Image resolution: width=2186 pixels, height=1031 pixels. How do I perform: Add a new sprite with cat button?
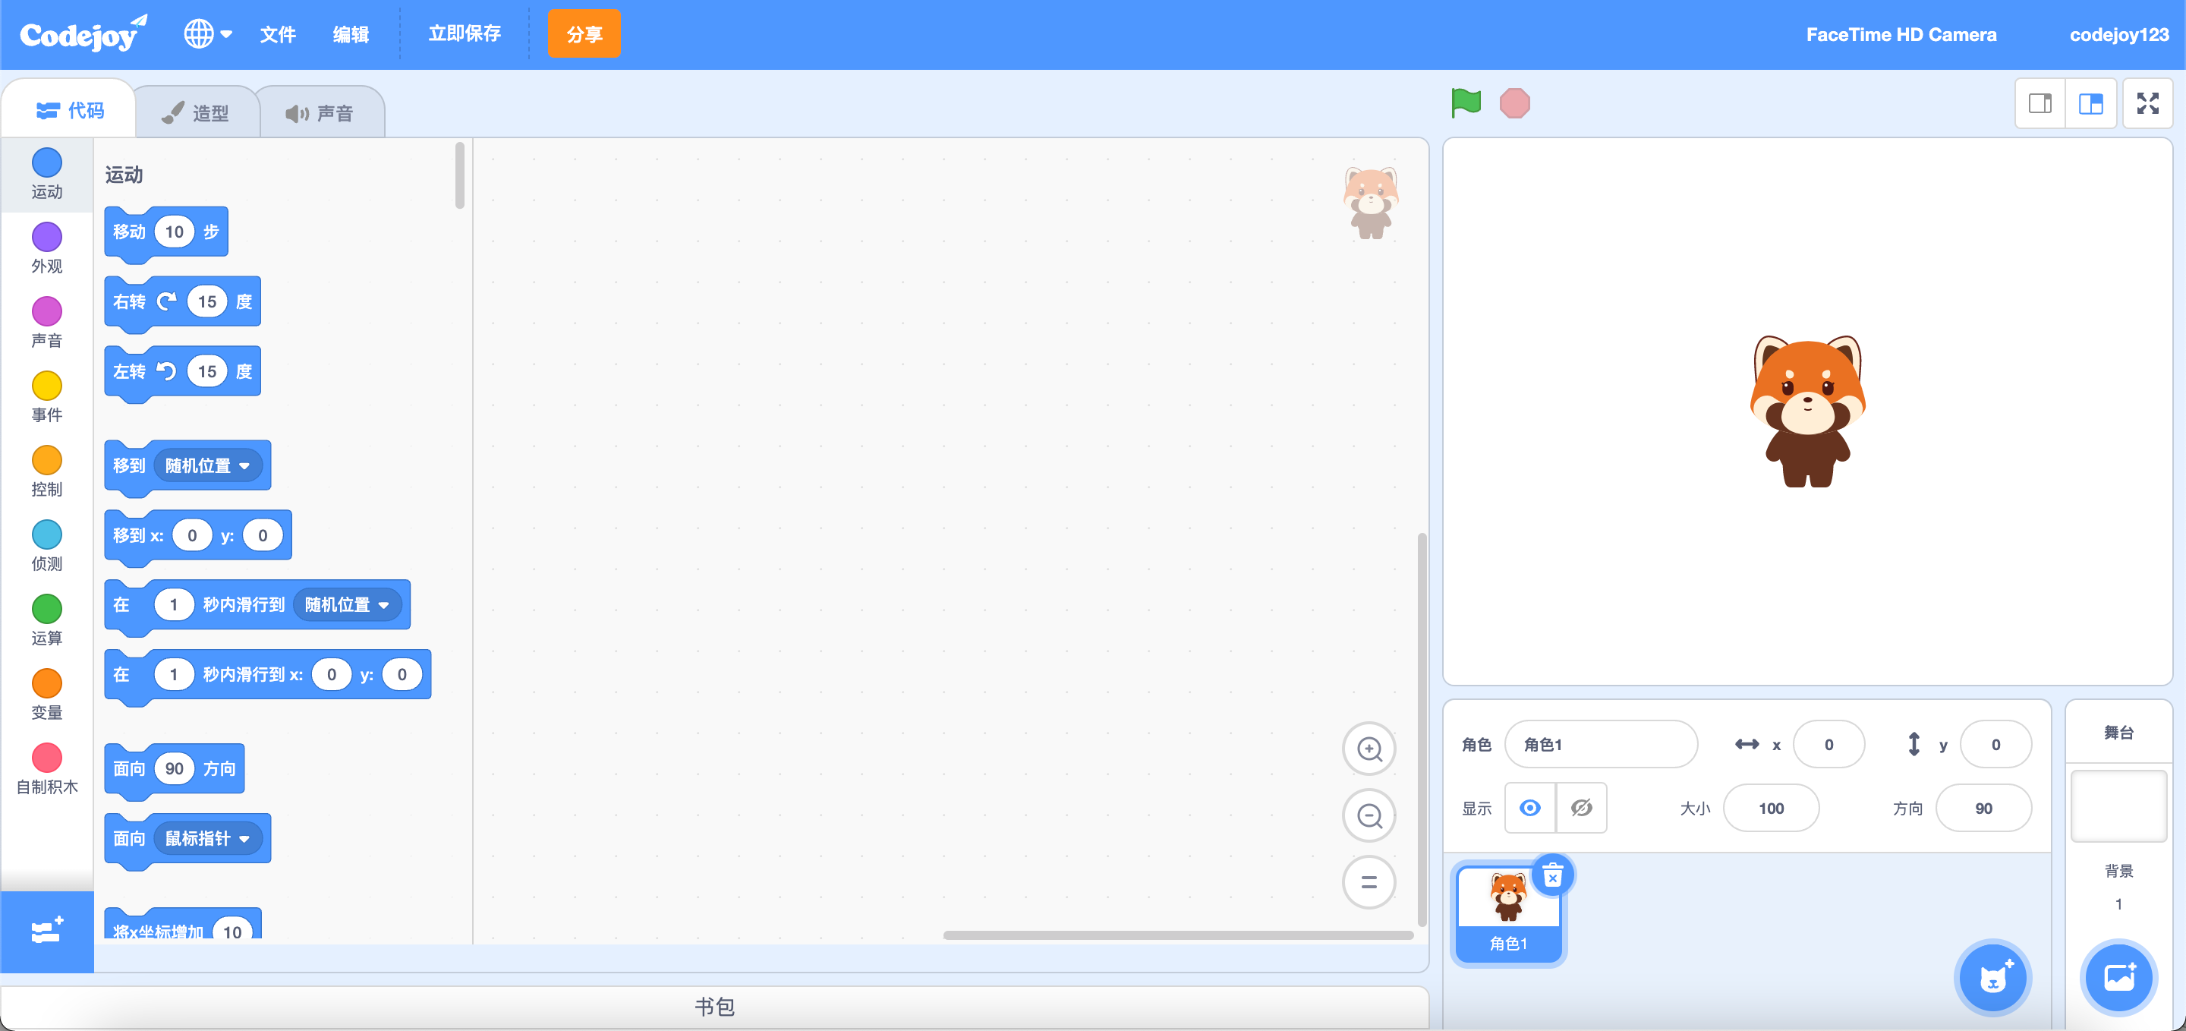coord(1992,979)
